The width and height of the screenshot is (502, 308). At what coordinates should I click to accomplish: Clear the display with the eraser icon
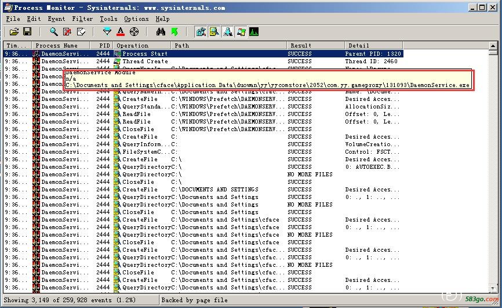click(x=81, y=32)
